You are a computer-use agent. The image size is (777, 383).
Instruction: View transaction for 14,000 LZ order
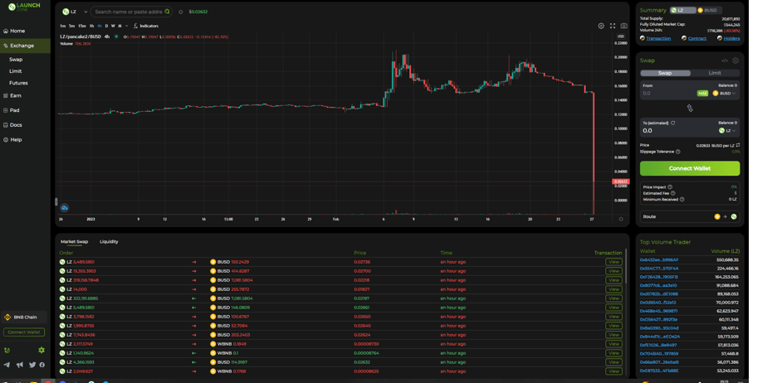pos(613,289)
